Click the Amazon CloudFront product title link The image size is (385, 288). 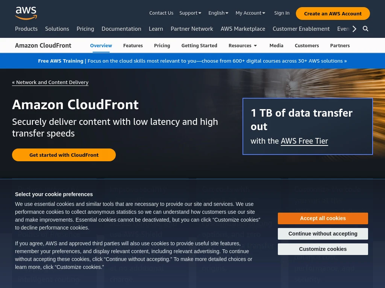[x=43, y=45]
